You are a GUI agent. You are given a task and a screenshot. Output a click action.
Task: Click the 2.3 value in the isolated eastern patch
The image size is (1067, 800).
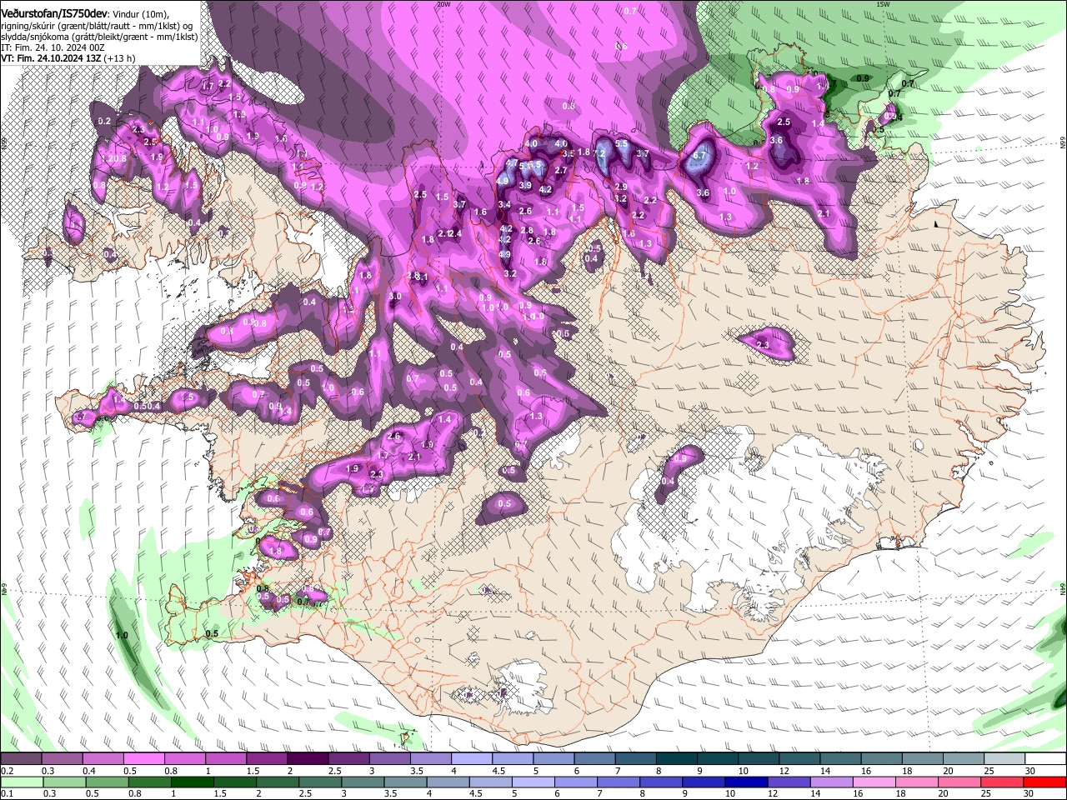click(x=762, y=344)
